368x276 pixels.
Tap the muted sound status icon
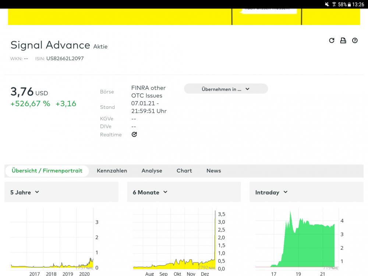coord(327,4)
